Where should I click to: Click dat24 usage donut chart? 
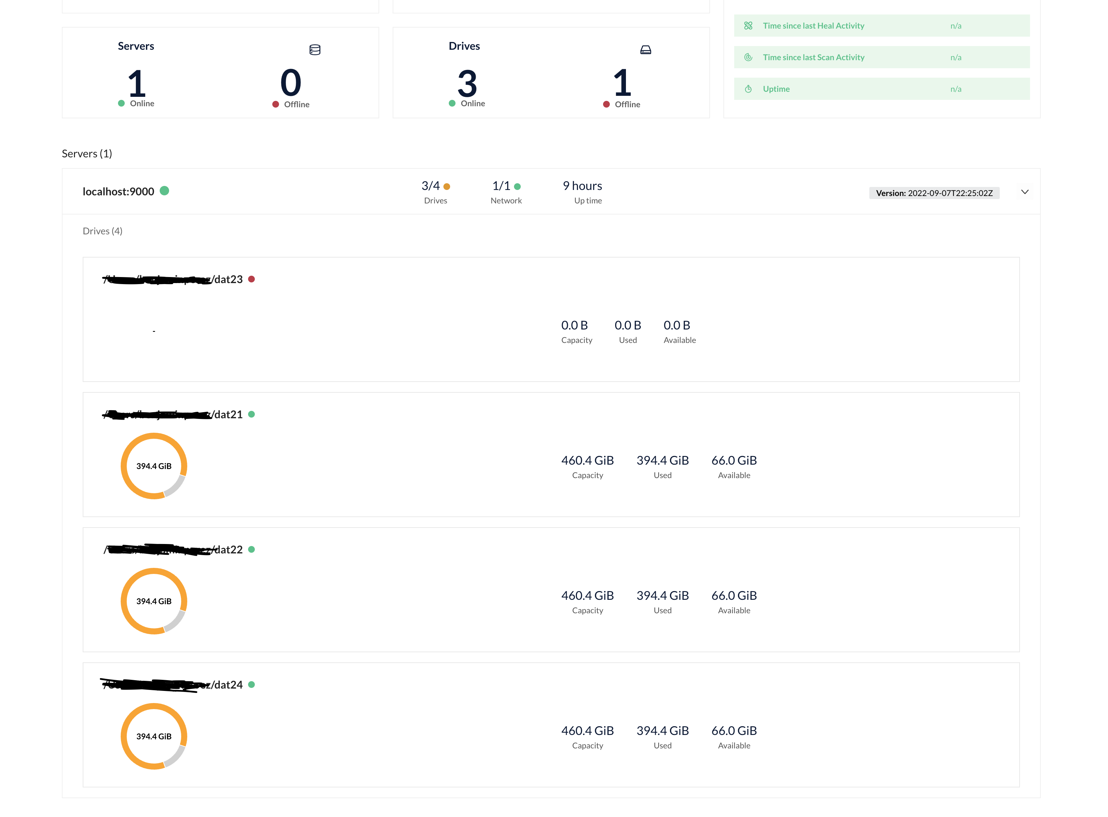point(154,736)
